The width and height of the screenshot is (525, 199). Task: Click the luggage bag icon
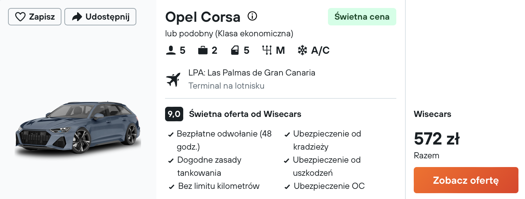tap(203, 50)
